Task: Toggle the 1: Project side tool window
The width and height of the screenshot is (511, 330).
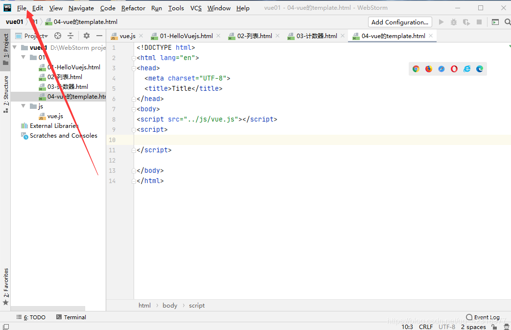Action: [5, 49]
